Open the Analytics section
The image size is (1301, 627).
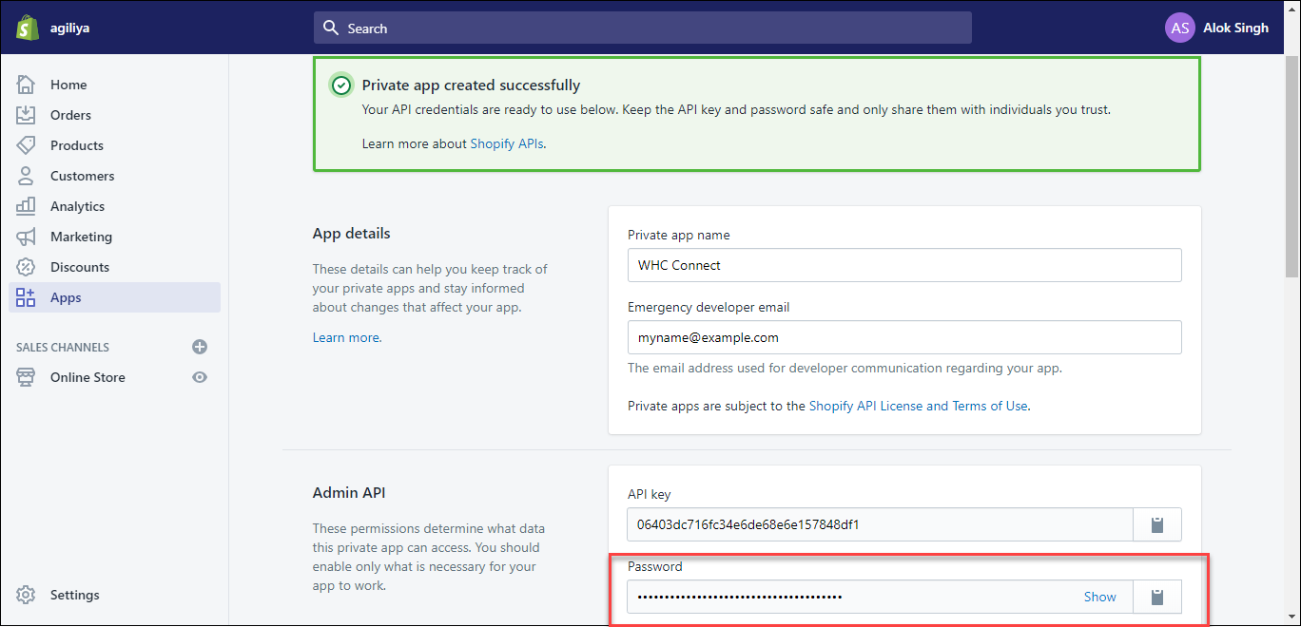coord(77,206)
